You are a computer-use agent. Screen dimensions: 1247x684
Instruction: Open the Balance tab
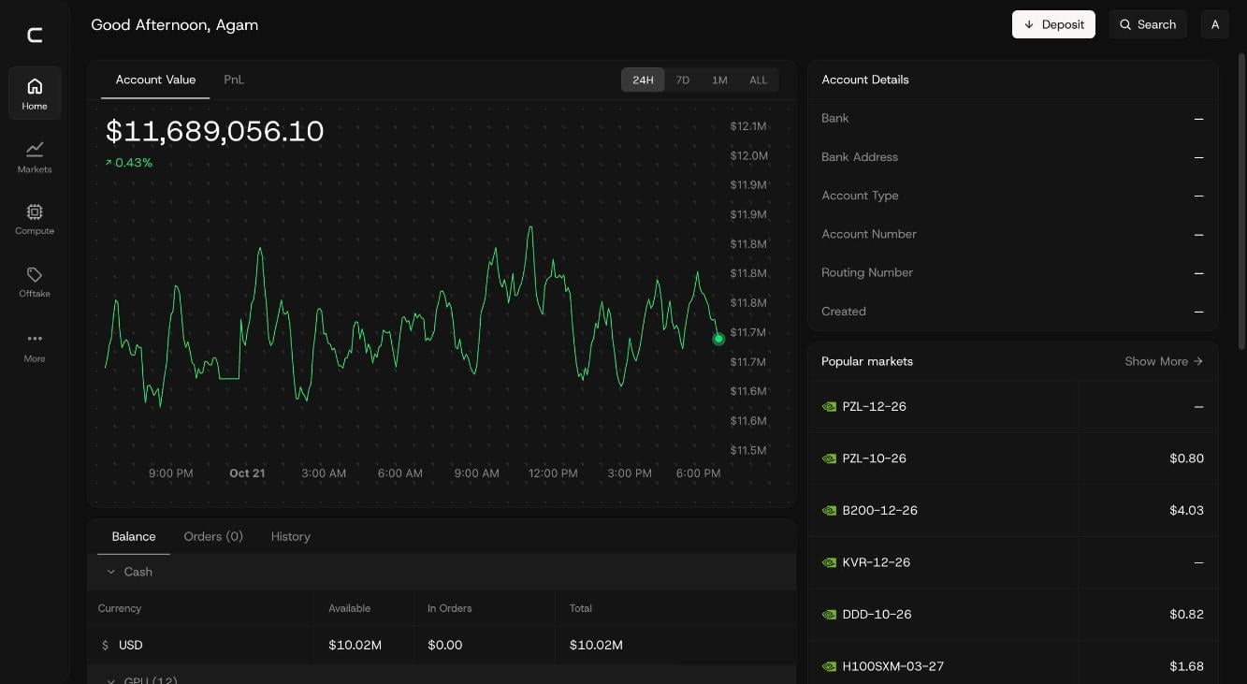pos(134,536)
